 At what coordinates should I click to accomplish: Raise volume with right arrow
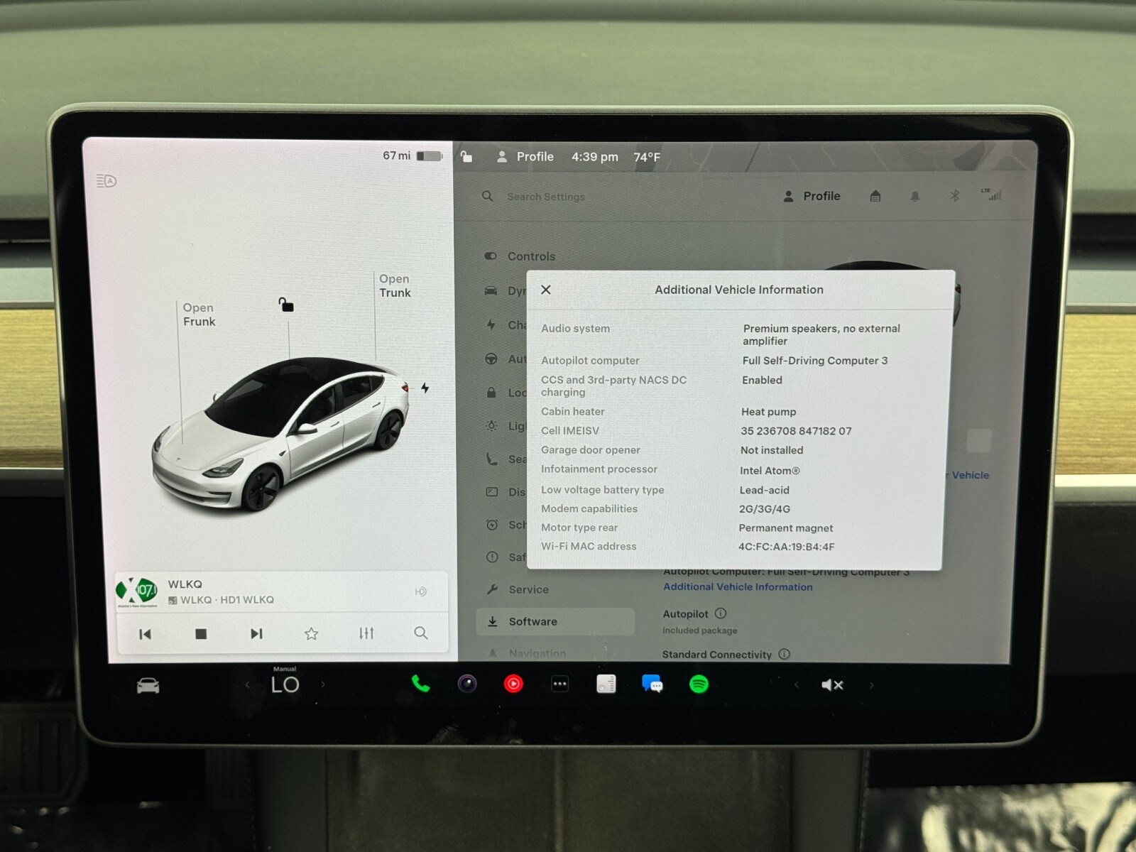point(872,685)
